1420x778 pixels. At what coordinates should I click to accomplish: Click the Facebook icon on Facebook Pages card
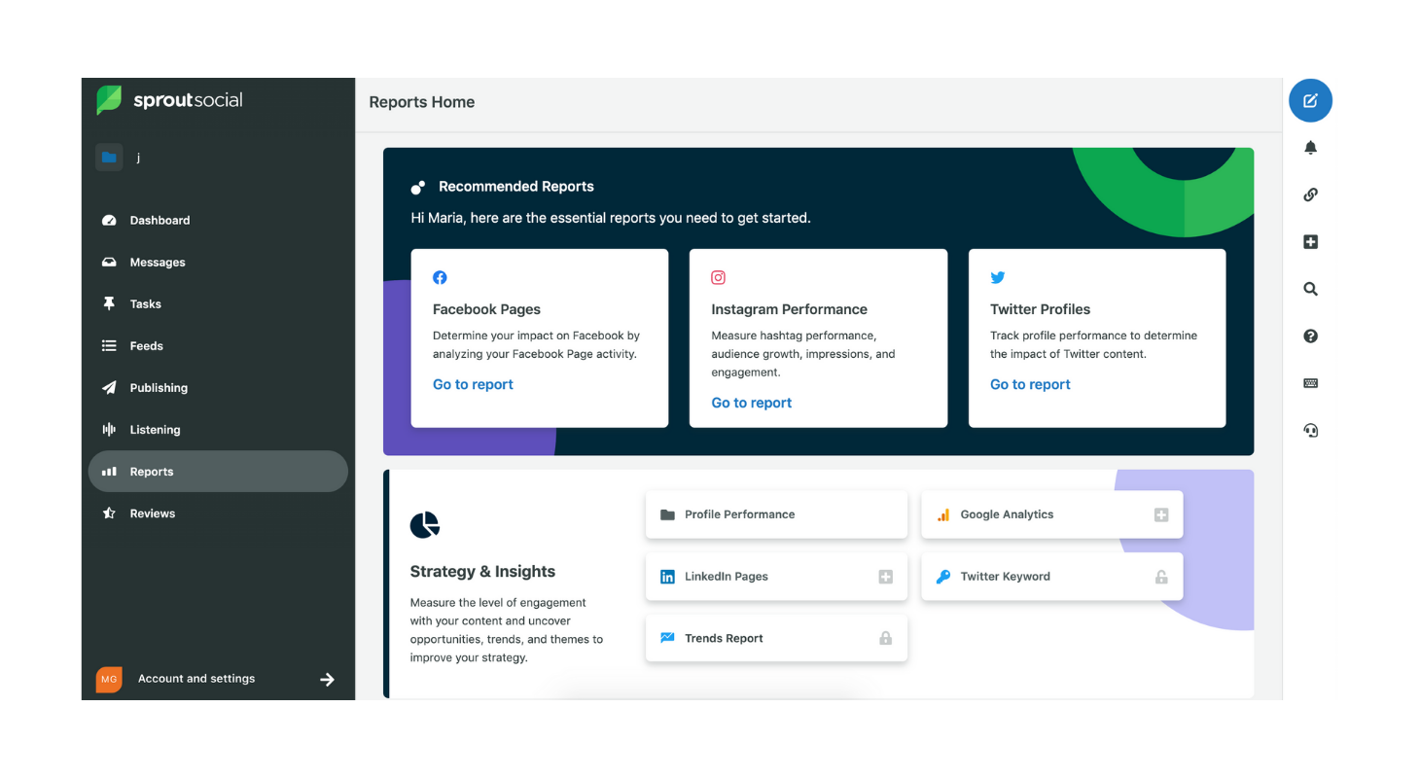coord(440,278)
